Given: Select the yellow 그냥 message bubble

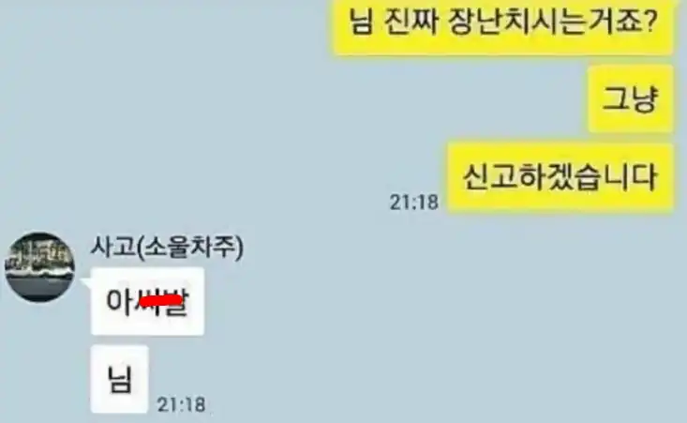Looking at the screenshot, I should click(x=631, y=98).
